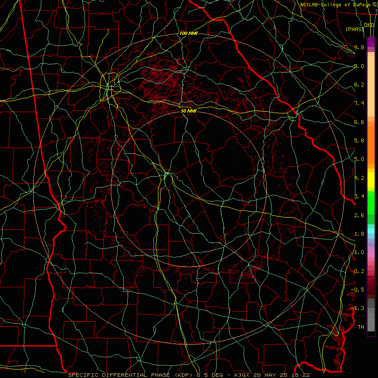Select the 7.4 scale value
The width and height of the screenshot is (378, 378).
(x=359, y=103)
